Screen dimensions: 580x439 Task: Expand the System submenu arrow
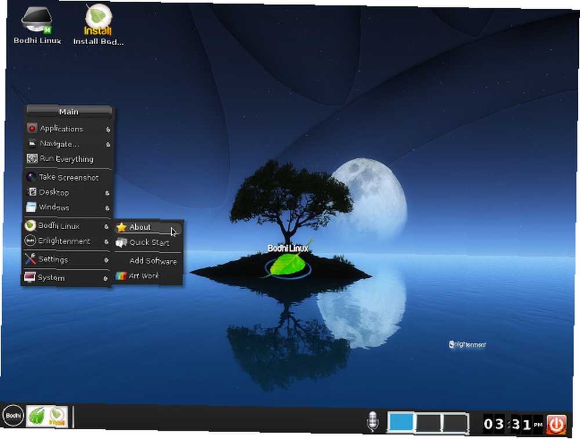point(106,278)
